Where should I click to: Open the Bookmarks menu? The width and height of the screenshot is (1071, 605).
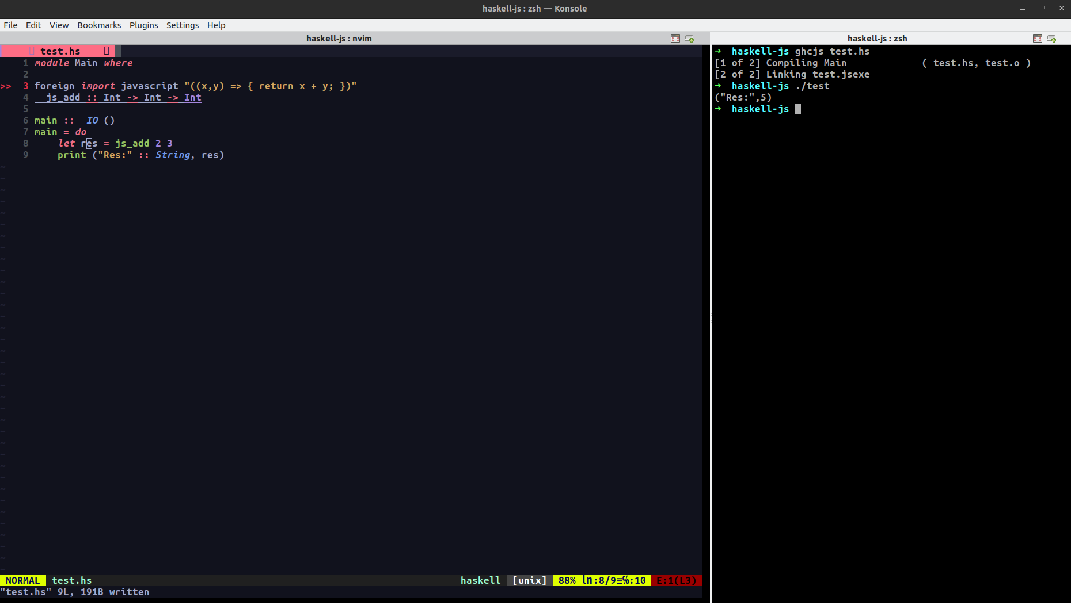(x=99, y=25)
